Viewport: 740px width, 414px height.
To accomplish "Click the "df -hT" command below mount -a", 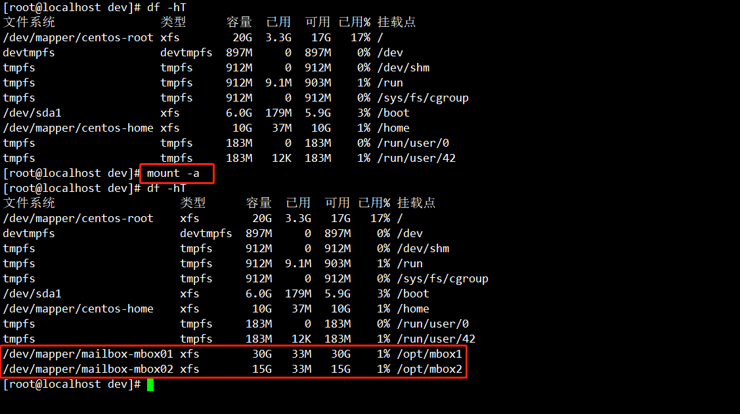I will point(167,189).
